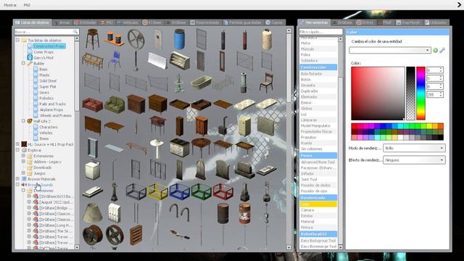Viewport: 464px width, 261px height.
Task: Open the Mostrar menu at top
Action: pyautogui.click(x=10, y=5)
